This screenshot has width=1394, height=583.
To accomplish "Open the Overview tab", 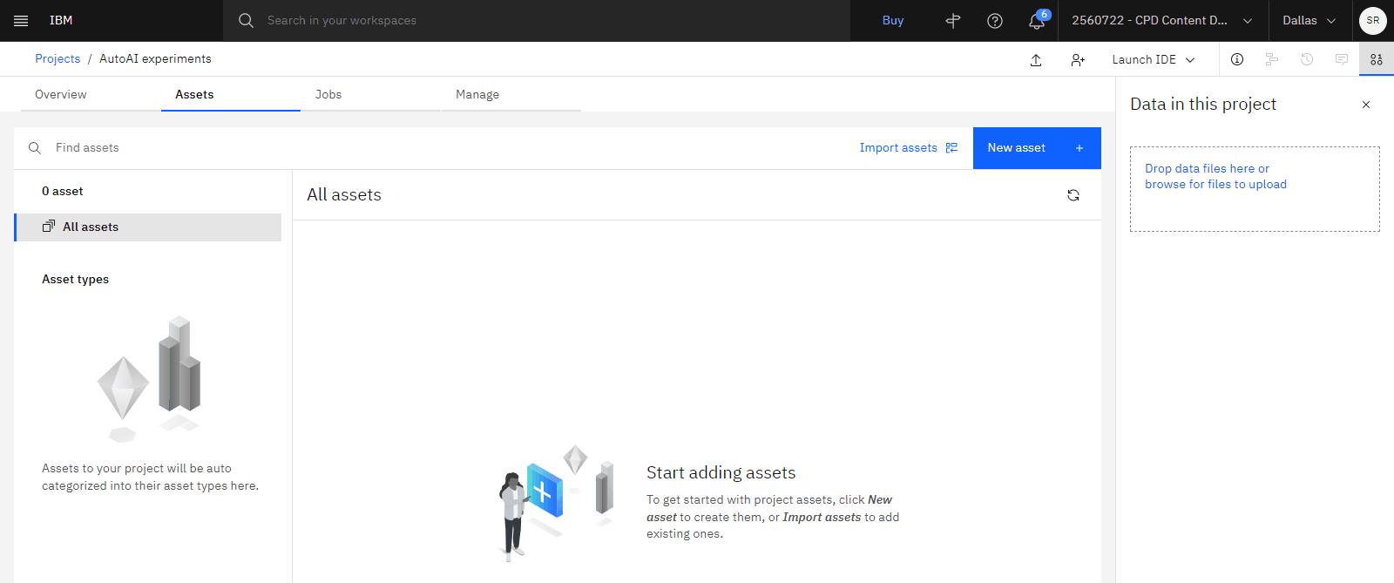I will (x=61, y=94).
